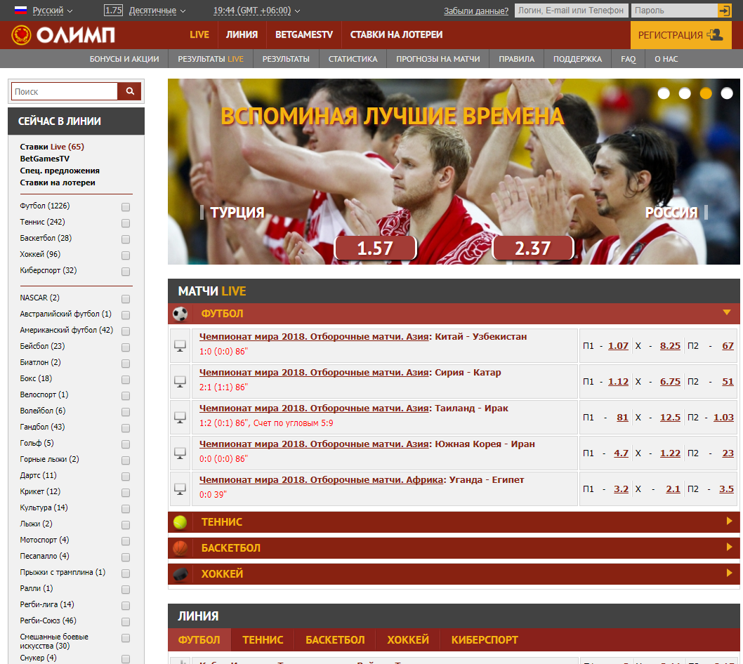Viewport: 743px width, 664px height.
Task: Click the Ставки Live (65) link
Action: click(52, 147)
